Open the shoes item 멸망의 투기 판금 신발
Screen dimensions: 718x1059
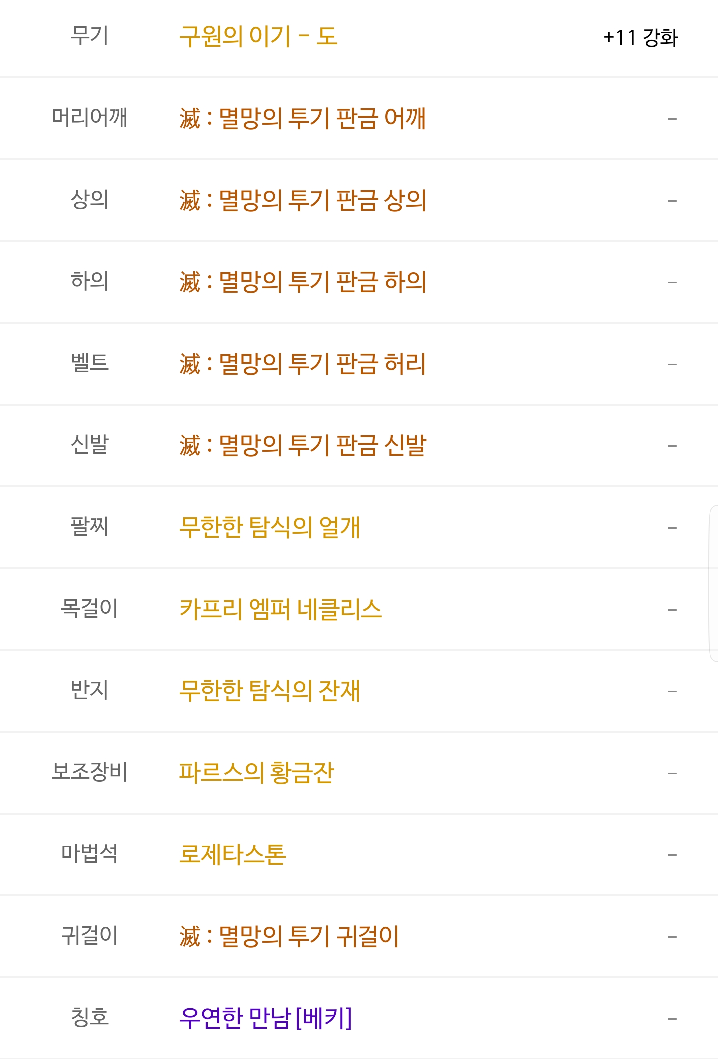coord(303,445)
